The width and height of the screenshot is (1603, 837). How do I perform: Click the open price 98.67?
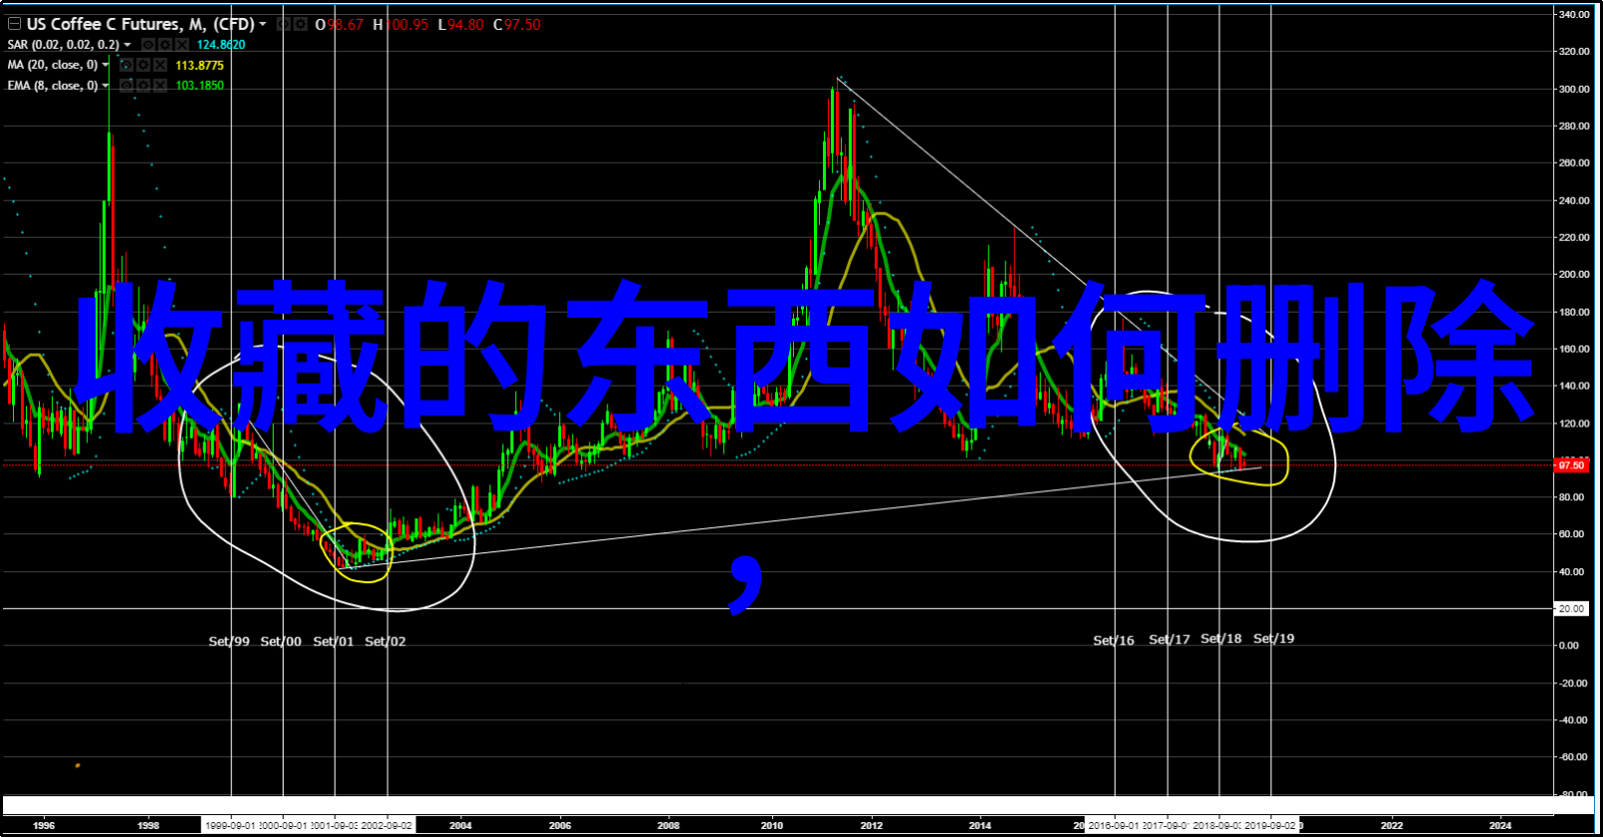tap(346, 24)
